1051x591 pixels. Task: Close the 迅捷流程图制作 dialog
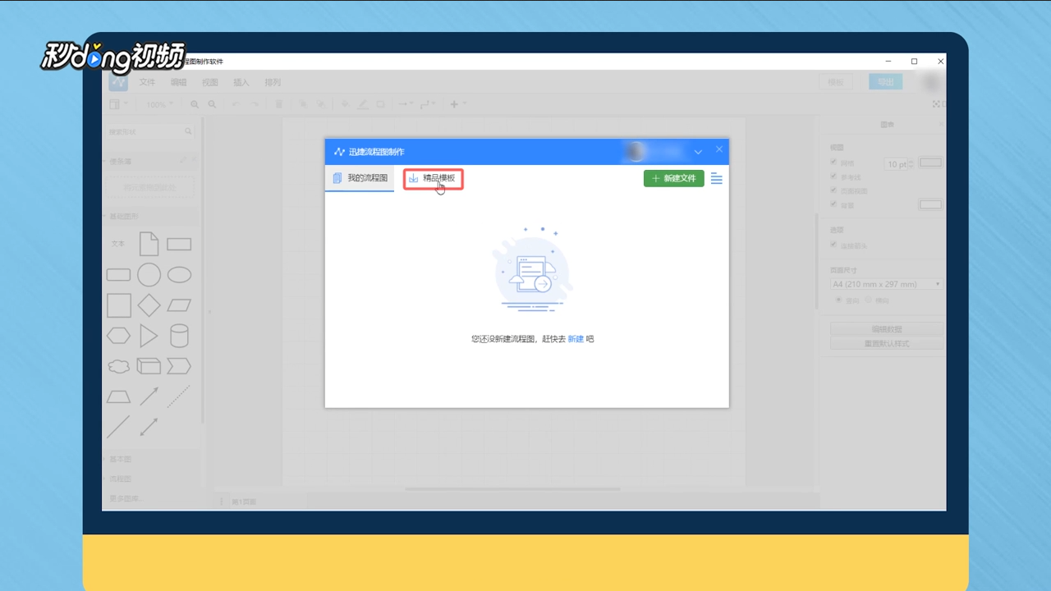pos(719,149)
